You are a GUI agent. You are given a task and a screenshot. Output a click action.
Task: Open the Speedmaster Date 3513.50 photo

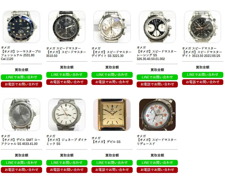(202, 27)
